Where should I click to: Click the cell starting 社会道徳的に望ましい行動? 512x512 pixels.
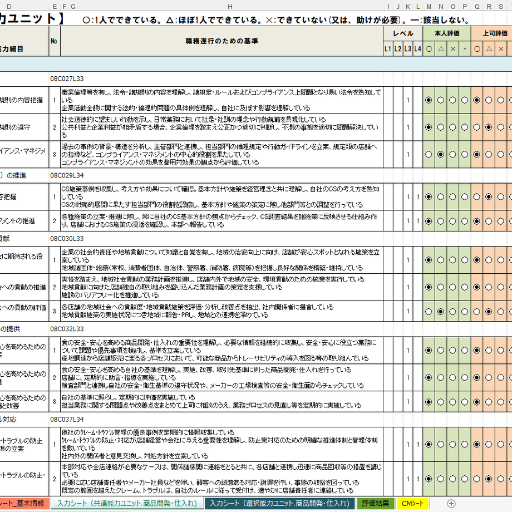221,127
